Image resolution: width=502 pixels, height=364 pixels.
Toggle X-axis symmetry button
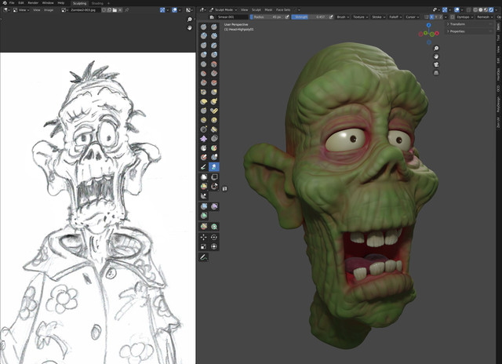coord(432,16)
